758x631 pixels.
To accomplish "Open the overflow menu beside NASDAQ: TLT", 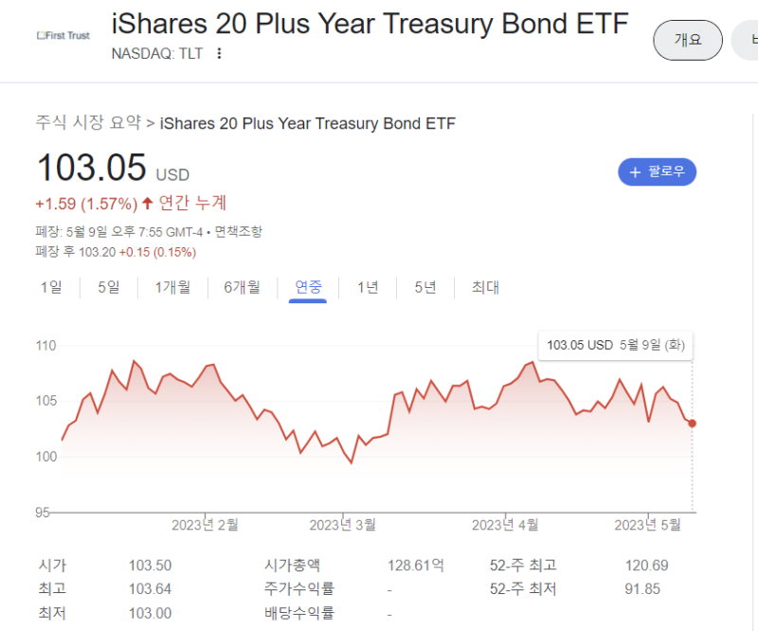I will click(218, 54).
